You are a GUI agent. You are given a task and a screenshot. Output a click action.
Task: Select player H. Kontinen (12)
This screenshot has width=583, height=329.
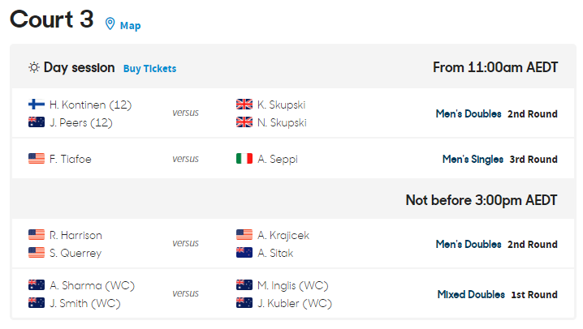(x=90, y=105)
